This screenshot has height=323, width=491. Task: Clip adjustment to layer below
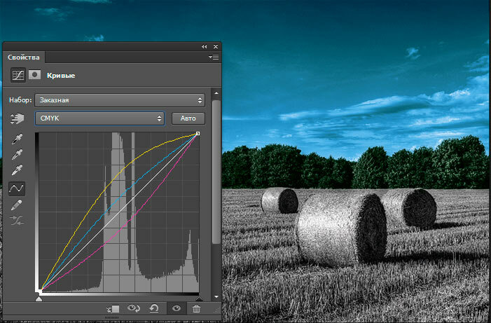pos(113,309)
